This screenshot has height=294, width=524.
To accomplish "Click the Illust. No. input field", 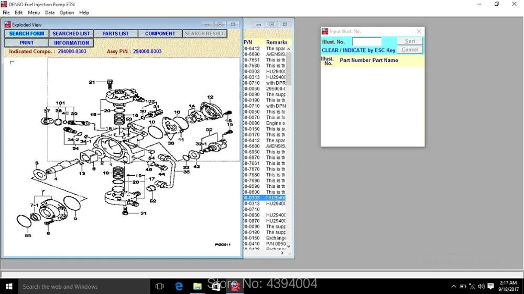I will click(367, 41).
